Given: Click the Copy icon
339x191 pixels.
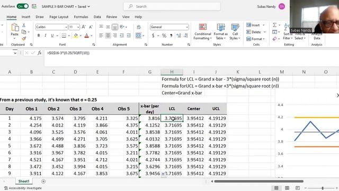Looking at the screenshot, I should point(24,32).
